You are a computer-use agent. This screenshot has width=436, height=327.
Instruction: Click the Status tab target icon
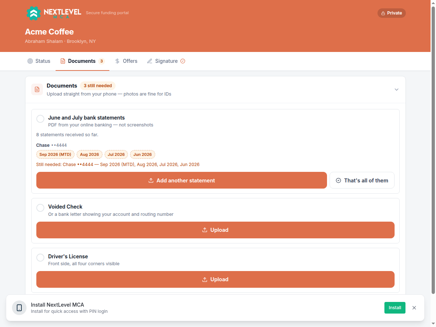point(30,61)
